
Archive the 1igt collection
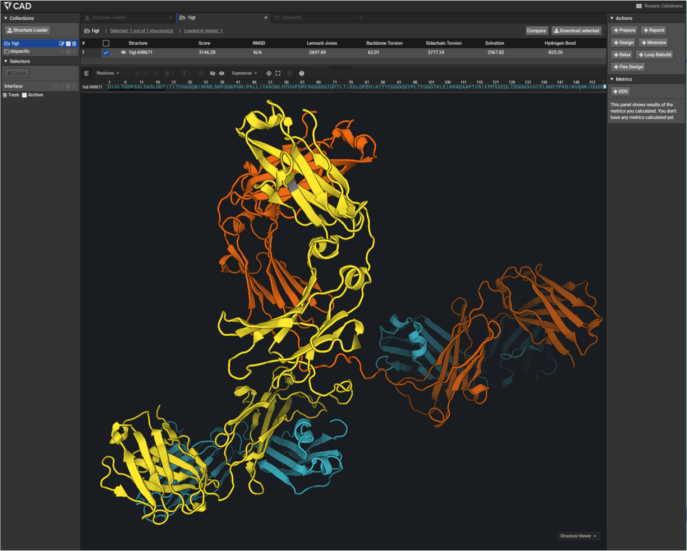click(x=68, y=44)
